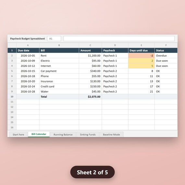The height and width of the screenshot is (185, 185).
Task: Click the Sheet 2 of 5 badge
Action: [92, 172]
